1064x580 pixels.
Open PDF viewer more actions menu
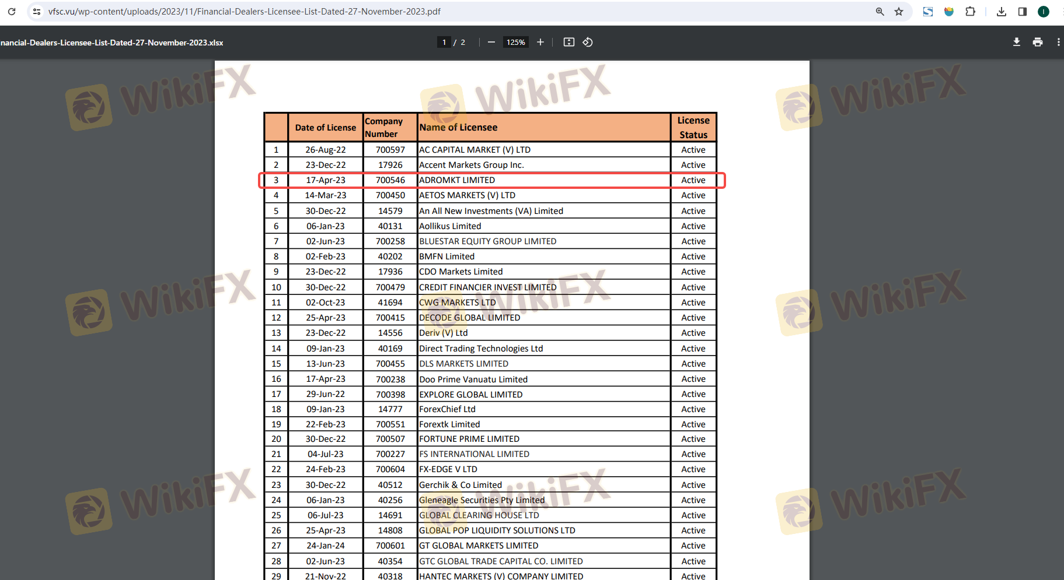point(1058,42)
